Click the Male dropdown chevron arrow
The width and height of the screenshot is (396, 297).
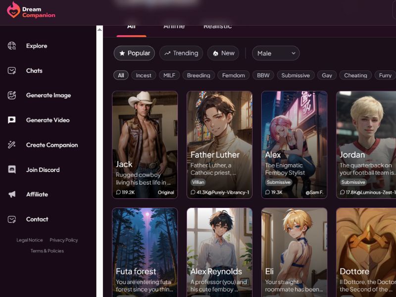[x=293, y=53]
